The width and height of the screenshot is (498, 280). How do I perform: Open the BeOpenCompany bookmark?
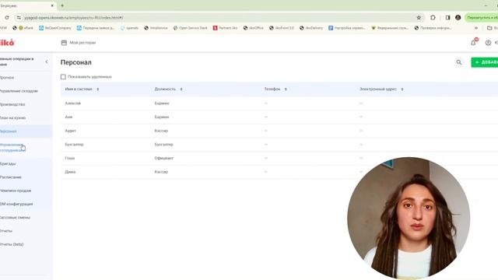pyautogui.click(x=55, y=28)
